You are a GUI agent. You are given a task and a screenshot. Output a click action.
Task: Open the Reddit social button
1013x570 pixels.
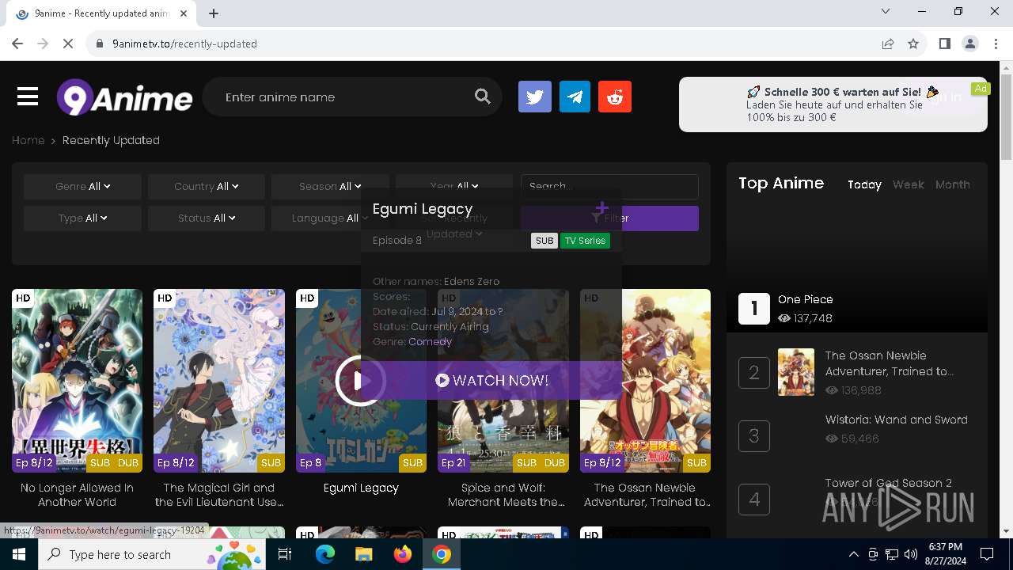tap(615, 97)
